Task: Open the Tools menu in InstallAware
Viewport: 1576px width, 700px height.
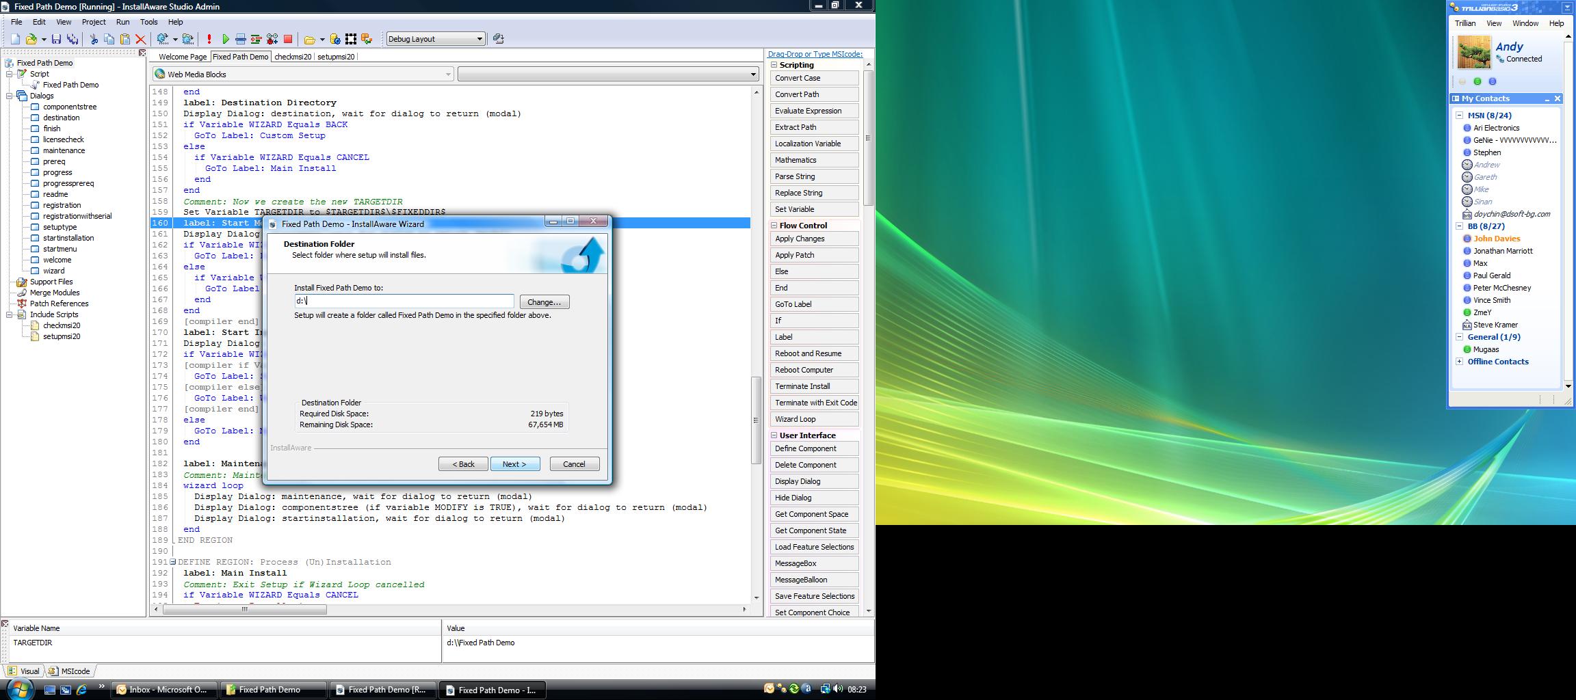Action: (x=148, y=22)
